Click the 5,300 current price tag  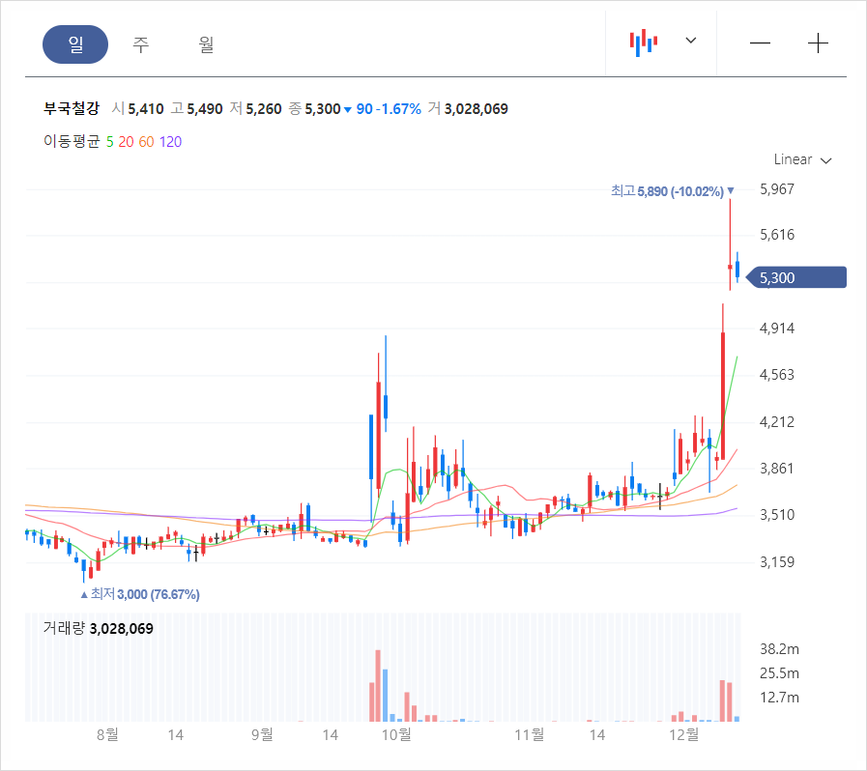pyautogui.click(x=796, y=277)
